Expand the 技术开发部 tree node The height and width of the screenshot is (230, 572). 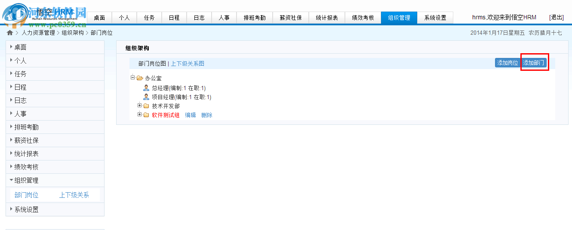[139, 106]
